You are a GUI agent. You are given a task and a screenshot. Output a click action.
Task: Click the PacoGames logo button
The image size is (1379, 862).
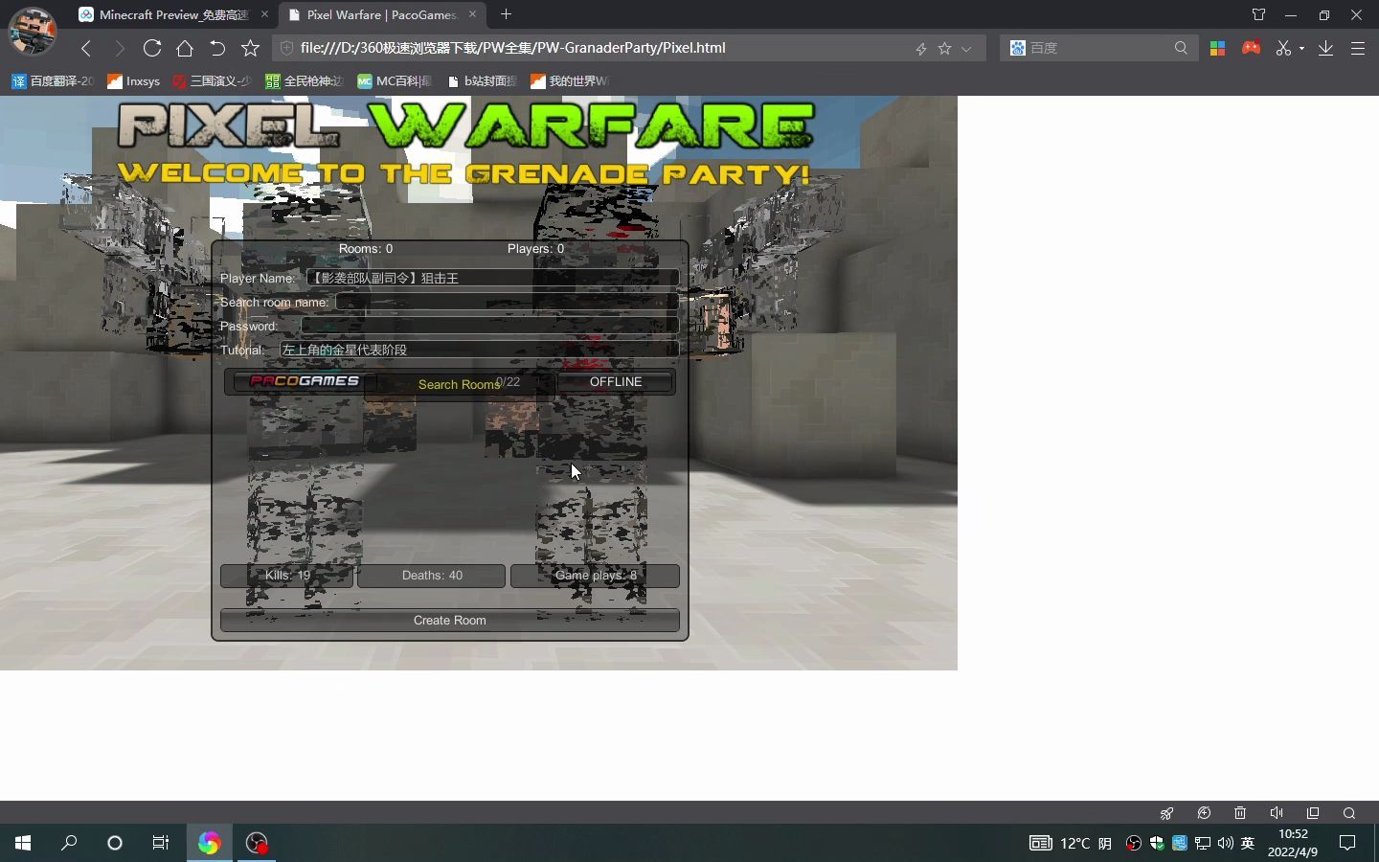point(304,381)
